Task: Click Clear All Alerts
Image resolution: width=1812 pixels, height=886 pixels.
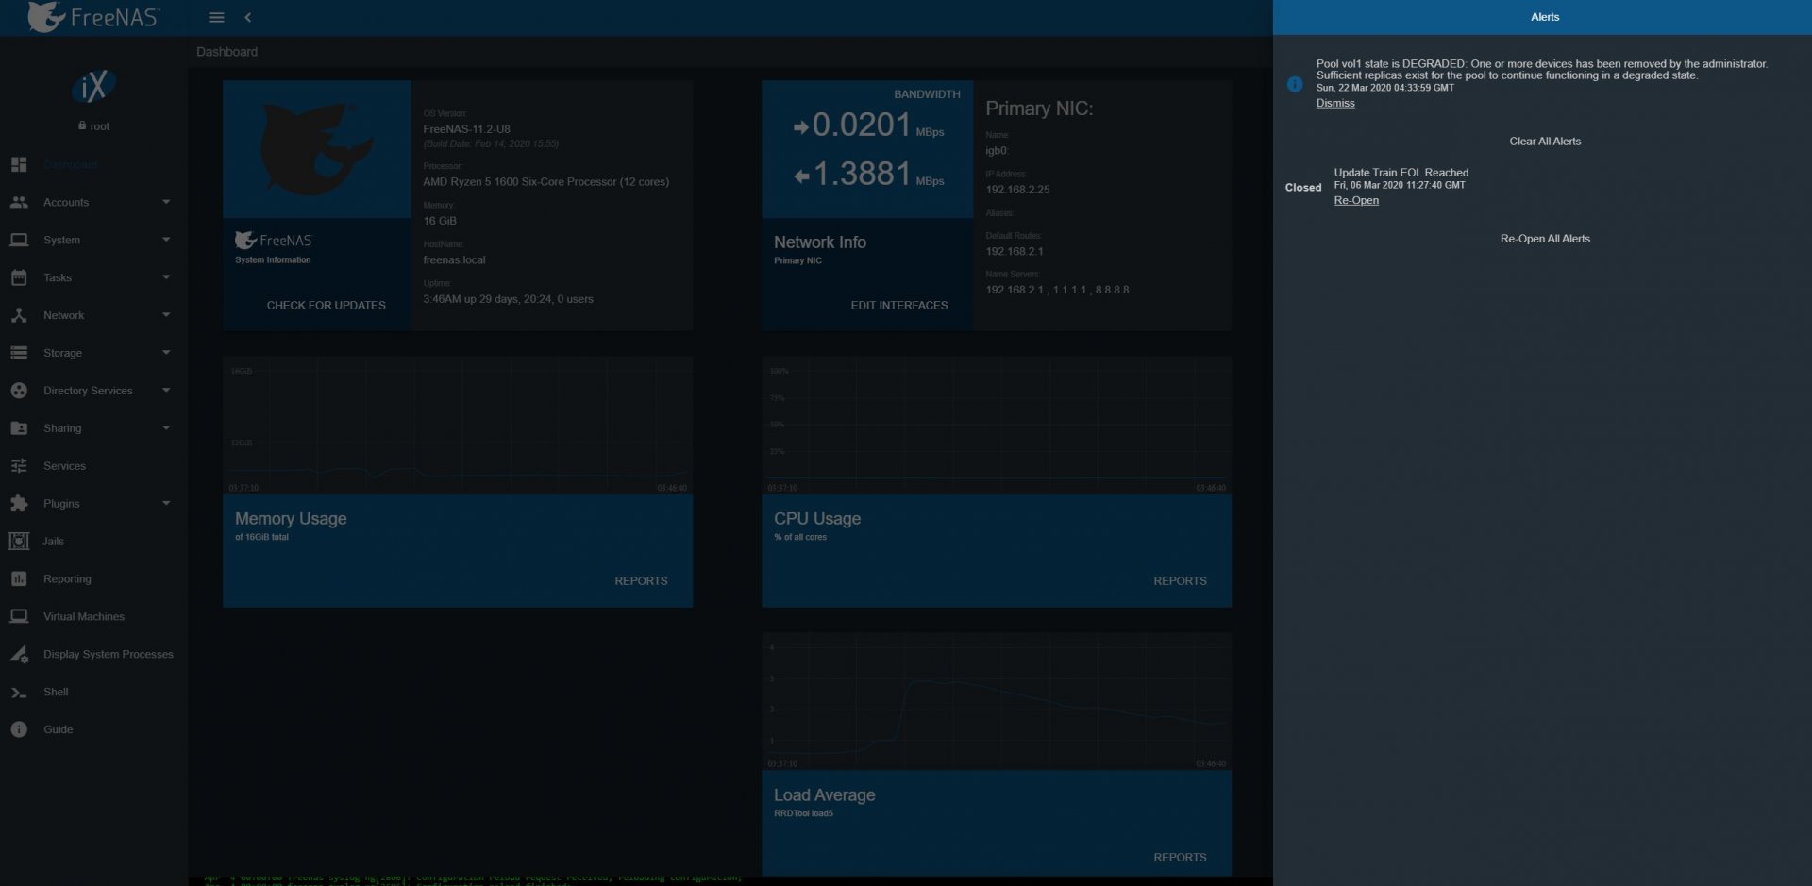Action: 1545,142
